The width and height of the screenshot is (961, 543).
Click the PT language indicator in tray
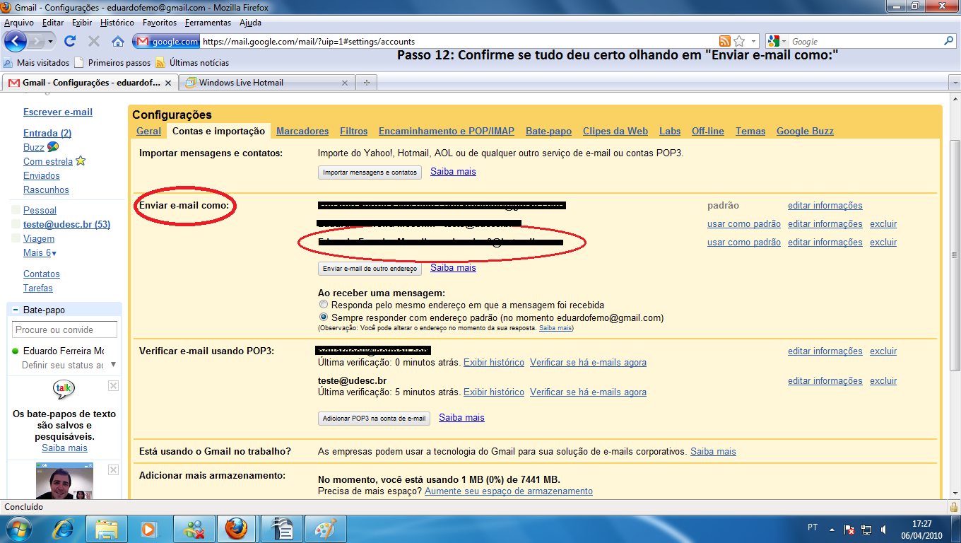coord(813,527)
